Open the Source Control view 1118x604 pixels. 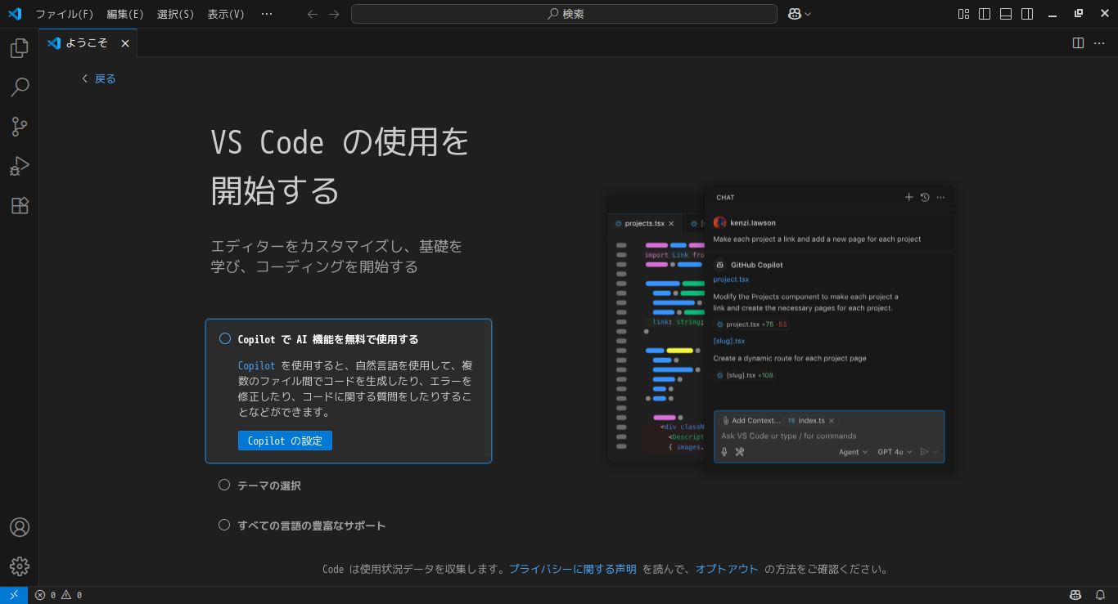(x=20, y=127)
